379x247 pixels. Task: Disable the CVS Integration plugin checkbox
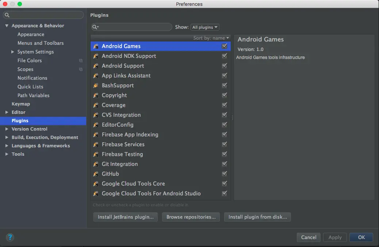(x=224, y=115)
